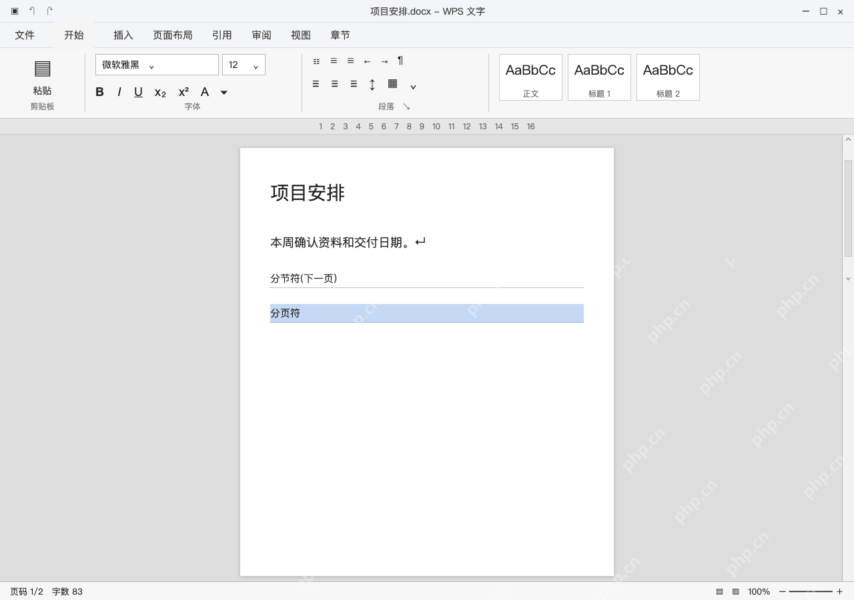Click the Paste (粘贴) clipboard icon
This screenshot has width=854, height=600.
pyautogui.click(x=42, y=69)
